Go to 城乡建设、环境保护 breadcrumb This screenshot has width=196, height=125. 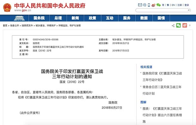click(46, 26)
